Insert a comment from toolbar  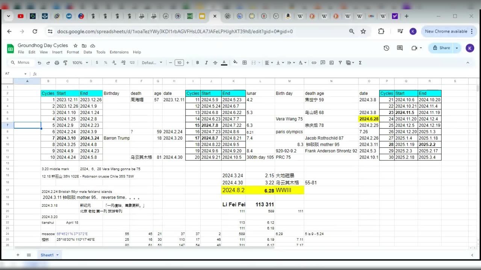click(x=322, y=63)
